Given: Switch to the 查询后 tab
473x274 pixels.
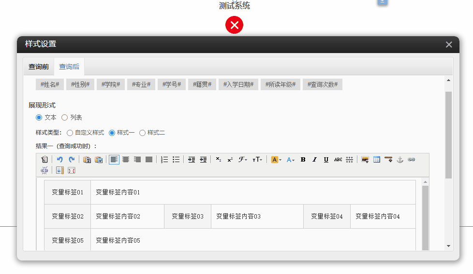Looking at the screenshot, I should click(x=69, y=67).
